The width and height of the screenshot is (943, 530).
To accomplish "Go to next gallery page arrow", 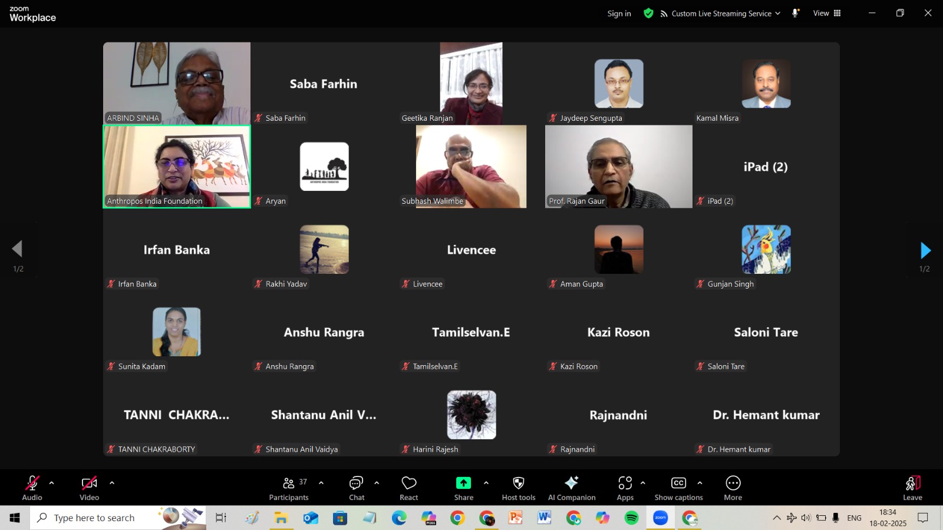I will pyautogui.click(x=925, y=250).
